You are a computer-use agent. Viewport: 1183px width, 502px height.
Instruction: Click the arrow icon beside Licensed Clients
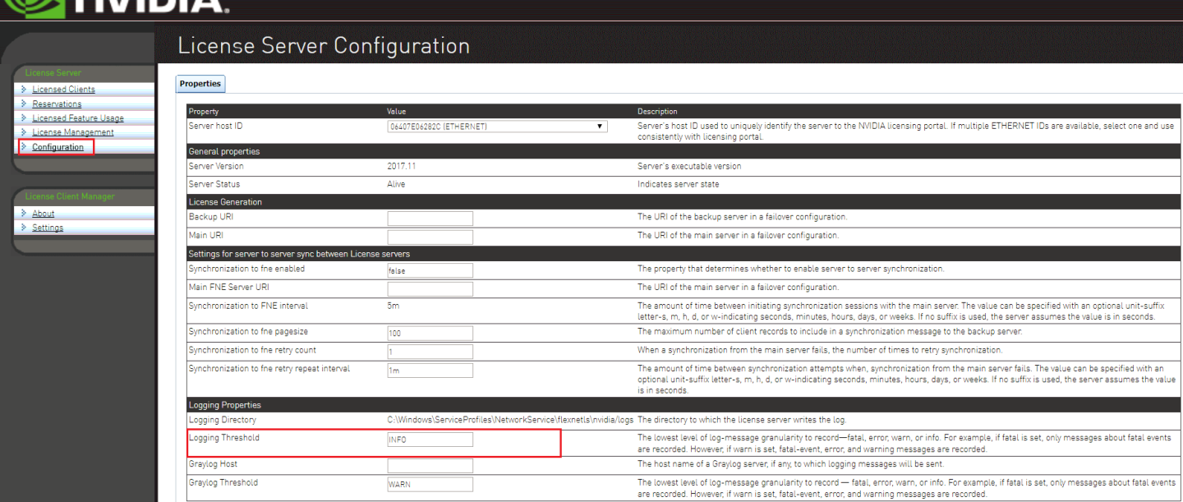25,90
